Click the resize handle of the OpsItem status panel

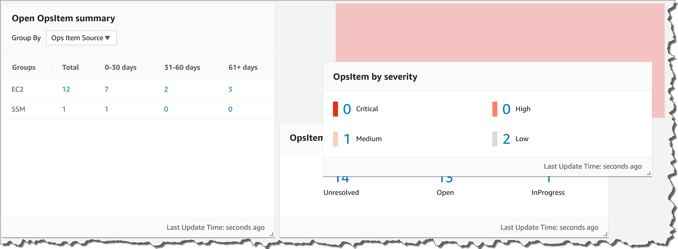click(605, 234)
